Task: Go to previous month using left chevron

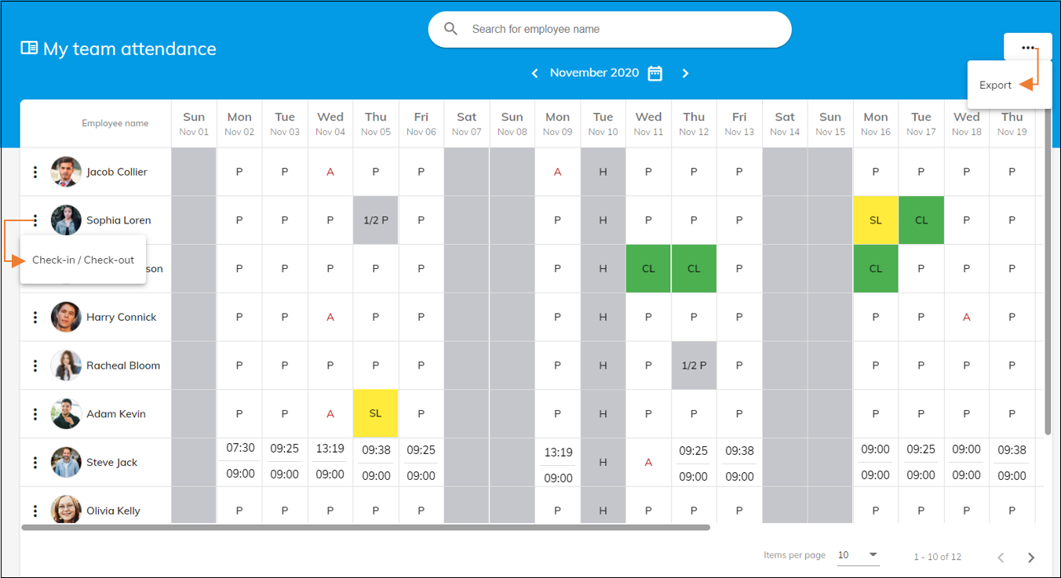Action: (534, 72)
